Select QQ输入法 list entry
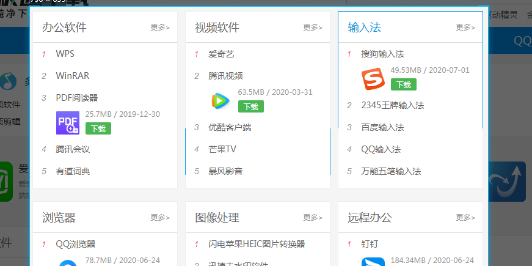Viewport: 532px width, 266px height. click(381, 149)
